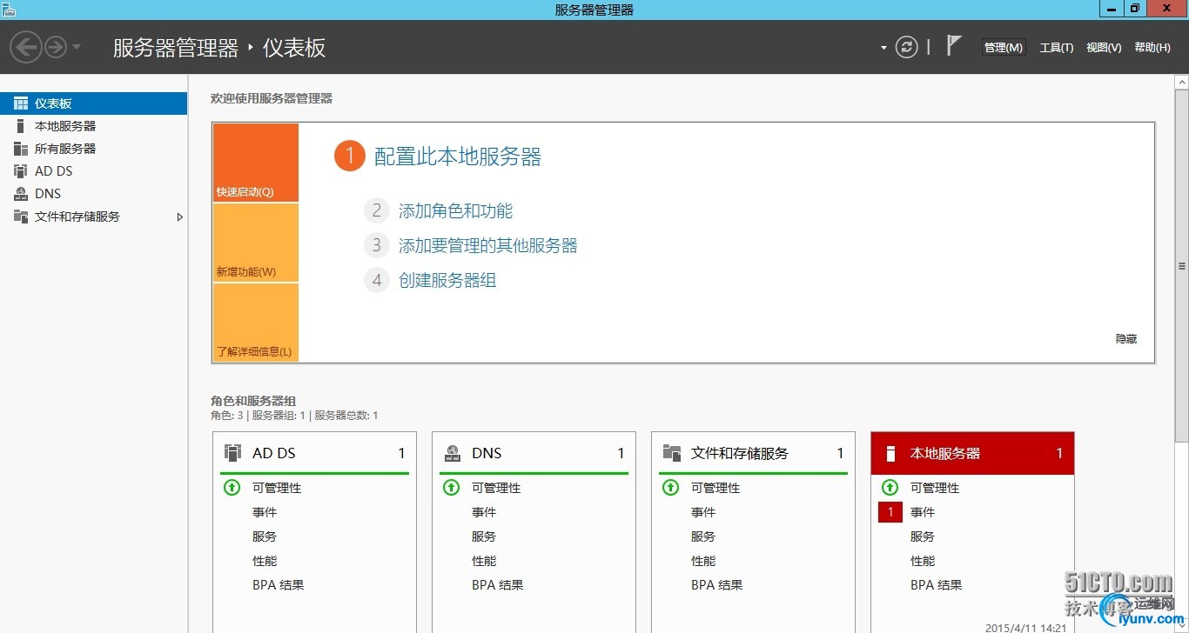
Task: Open the 工具(T) menu
Action: point(1057,48)
